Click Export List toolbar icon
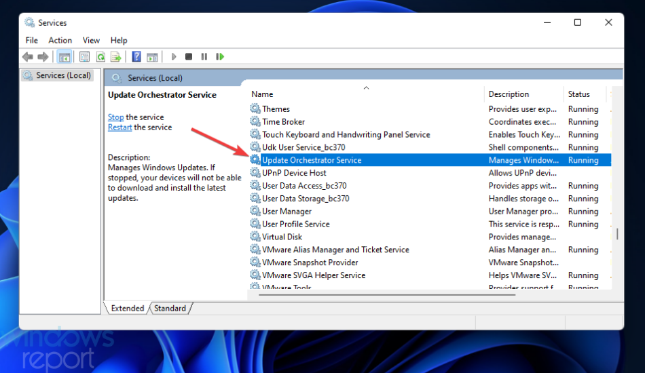 [116, 57]
